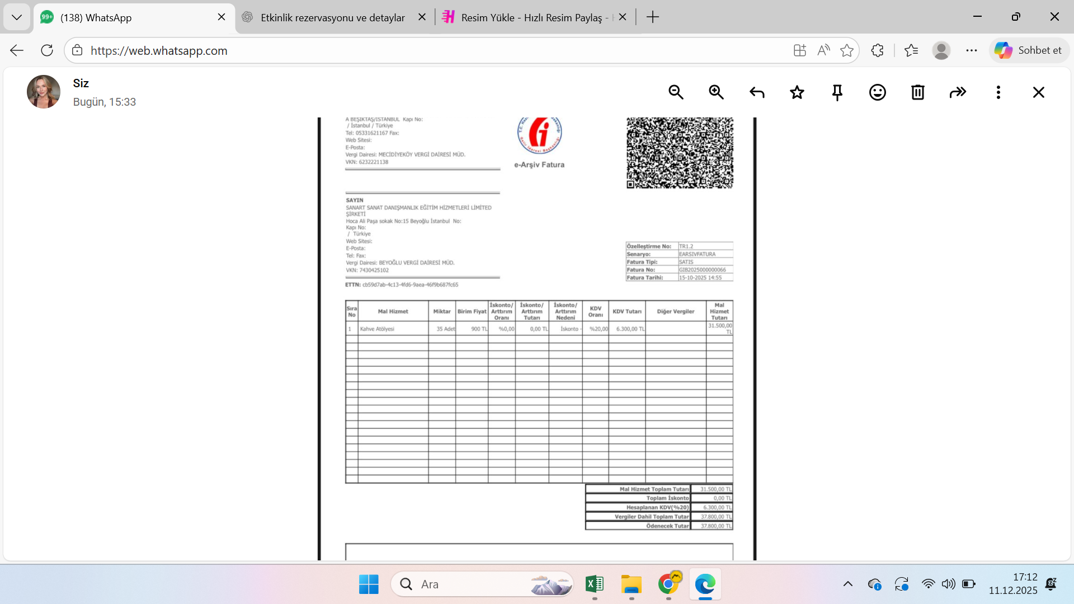Forward the image message
This screenshot has height=604, width=1074.
pyautogui.click(x=958, y=92)
